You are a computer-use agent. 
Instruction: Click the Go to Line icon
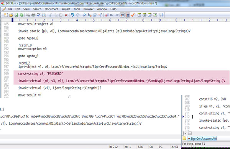click(100, 15)
